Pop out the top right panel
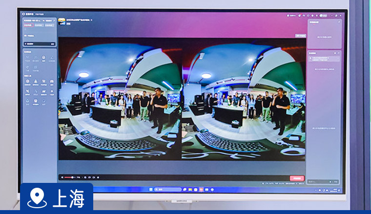This screenshot has width=371, height=214. [339, 22]
